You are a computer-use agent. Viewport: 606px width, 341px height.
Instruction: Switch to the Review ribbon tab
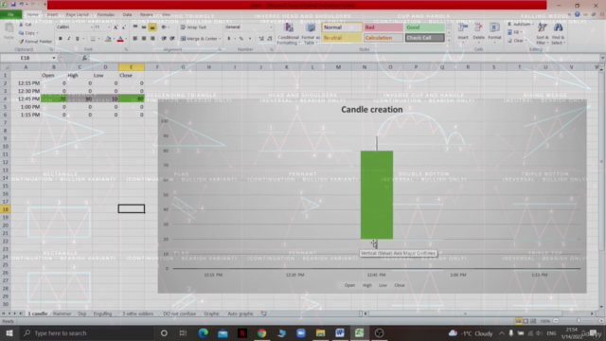tap(147, 15)
